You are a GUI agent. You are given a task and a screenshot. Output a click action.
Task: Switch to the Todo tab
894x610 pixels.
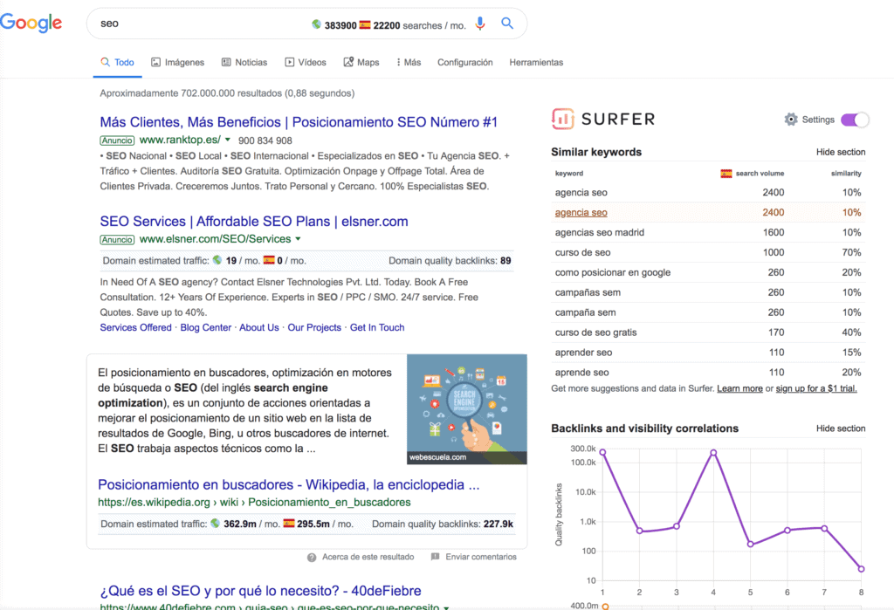pos(118,62)
